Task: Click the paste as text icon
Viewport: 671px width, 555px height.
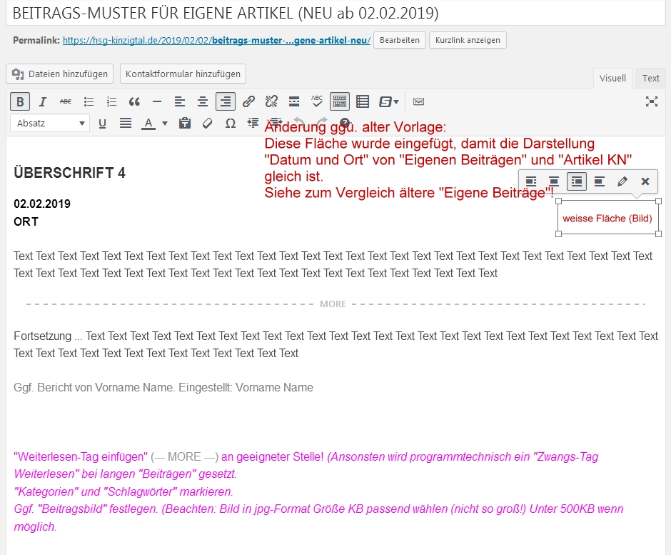Action: (x=185, y=124)
